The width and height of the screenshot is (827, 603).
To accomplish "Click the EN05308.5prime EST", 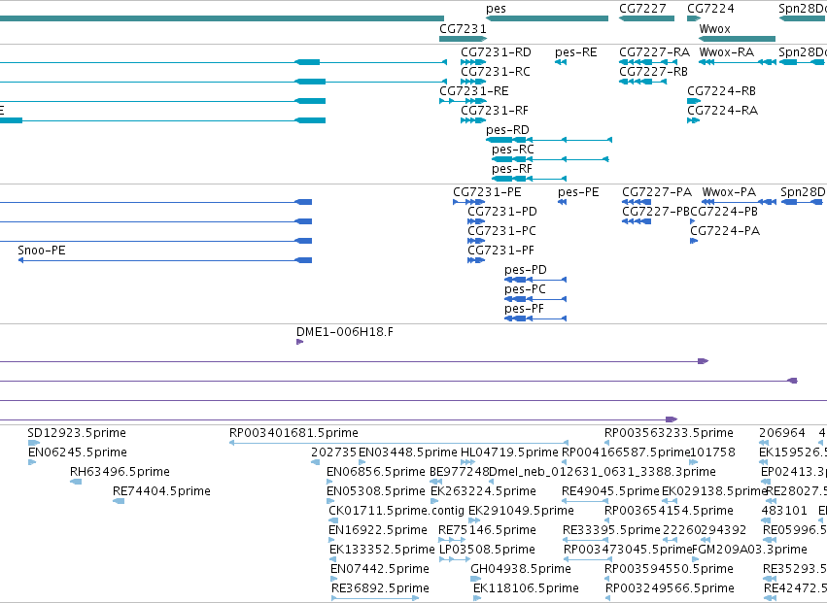I will 330,501.
